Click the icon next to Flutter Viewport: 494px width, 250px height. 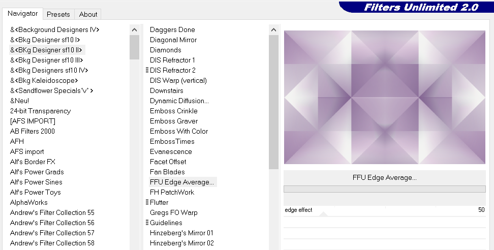[147, 202]
